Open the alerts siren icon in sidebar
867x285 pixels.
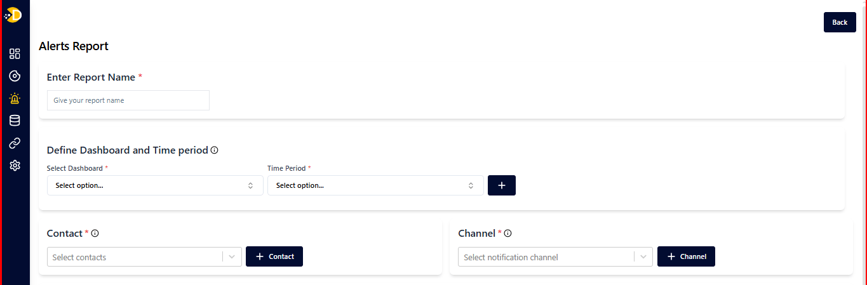(15, 98)
